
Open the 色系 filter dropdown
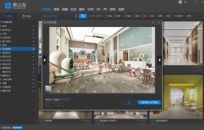[x=169, y=16]
